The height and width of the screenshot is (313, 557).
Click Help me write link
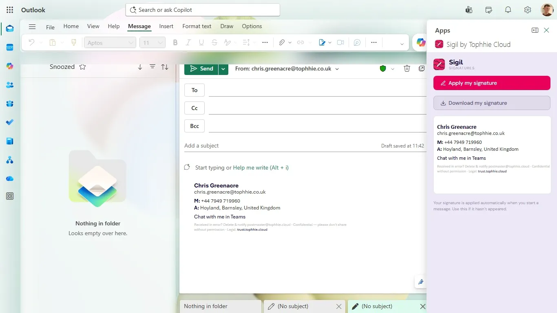coord(261,168)
